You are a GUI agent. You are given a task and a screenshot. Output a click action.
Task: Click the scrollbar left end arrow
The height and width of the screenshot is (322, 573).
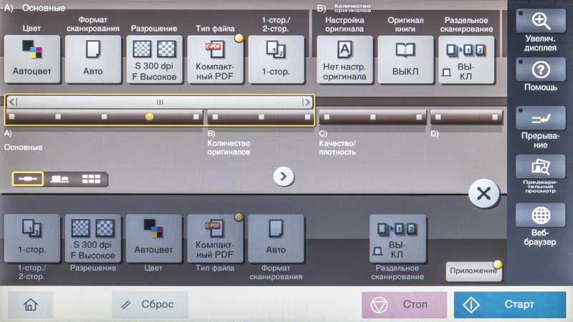12,102
